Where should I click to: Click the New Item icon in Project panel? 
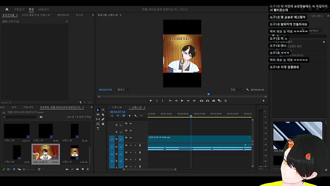click(x=83, y=169)
